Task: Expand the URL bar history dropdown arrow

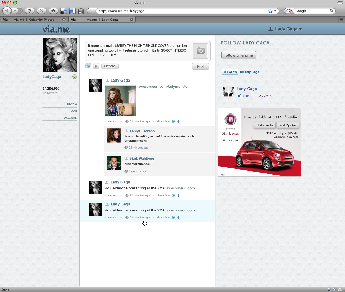Action: 275,11
